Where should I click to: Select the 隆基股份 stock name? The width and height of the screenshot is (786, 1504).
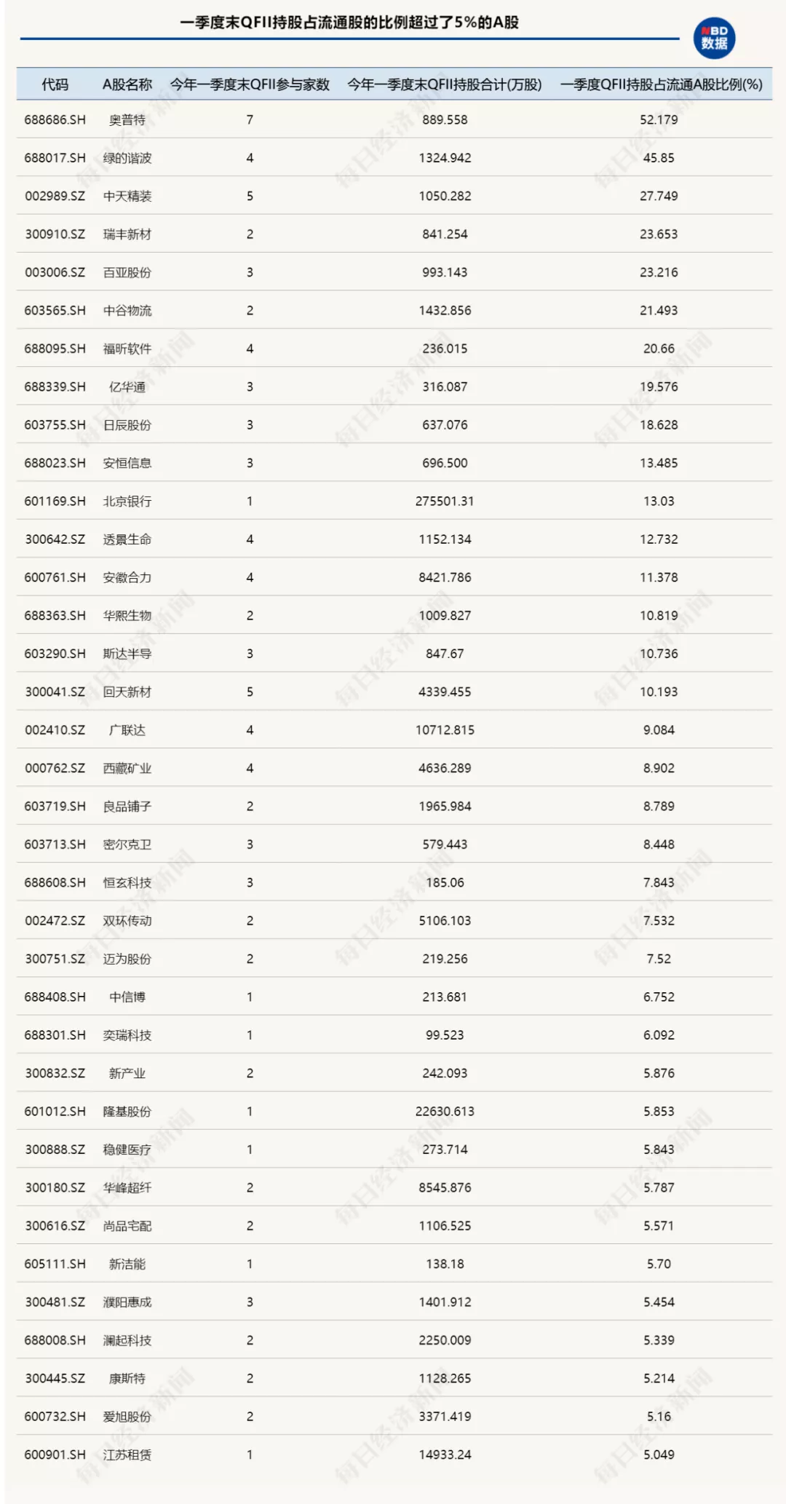pos(127,1112)
